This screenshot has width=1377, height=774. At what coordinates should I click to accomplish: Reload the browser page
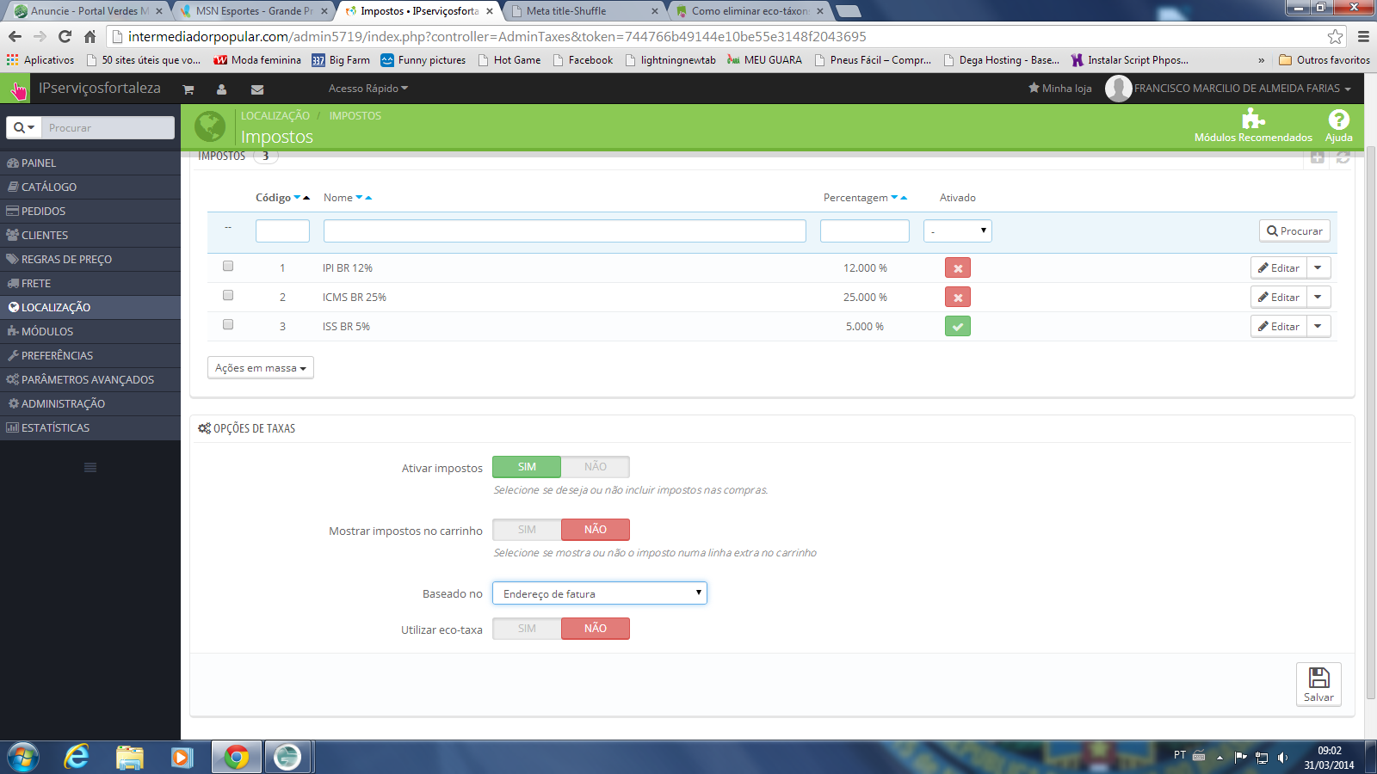[x=65, y=36]
